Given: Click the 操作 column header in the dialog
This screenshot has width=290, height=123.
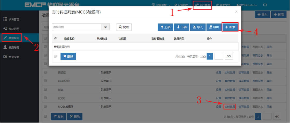Looking at the screenshot, I should (209, 39).
